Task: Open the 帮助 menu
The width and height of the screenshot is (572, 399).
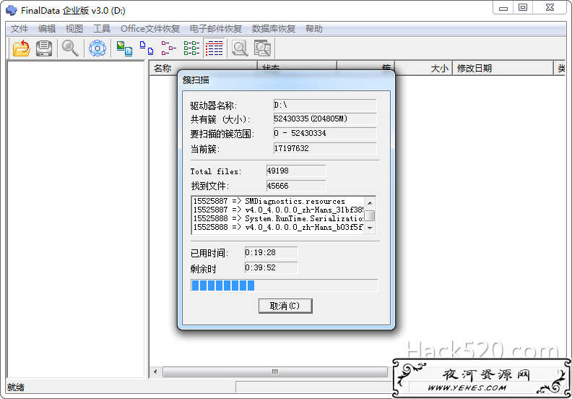Action: click(x=313, y=29)
